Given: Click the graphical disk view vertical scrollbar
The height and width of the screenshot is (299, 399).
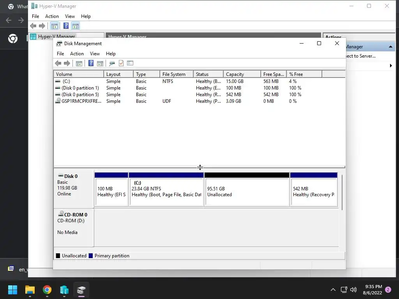Looking at the screenshot, I should coord(342,192).
